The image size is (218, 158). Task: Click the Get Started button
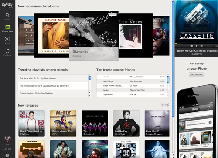[197, 74]
